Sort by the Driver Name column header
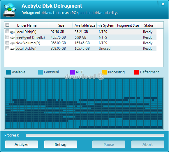 (x=27, y=25)
